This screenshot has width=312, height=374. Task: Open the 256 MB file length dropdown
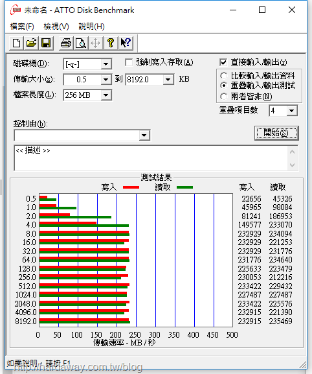coord(106,95)
